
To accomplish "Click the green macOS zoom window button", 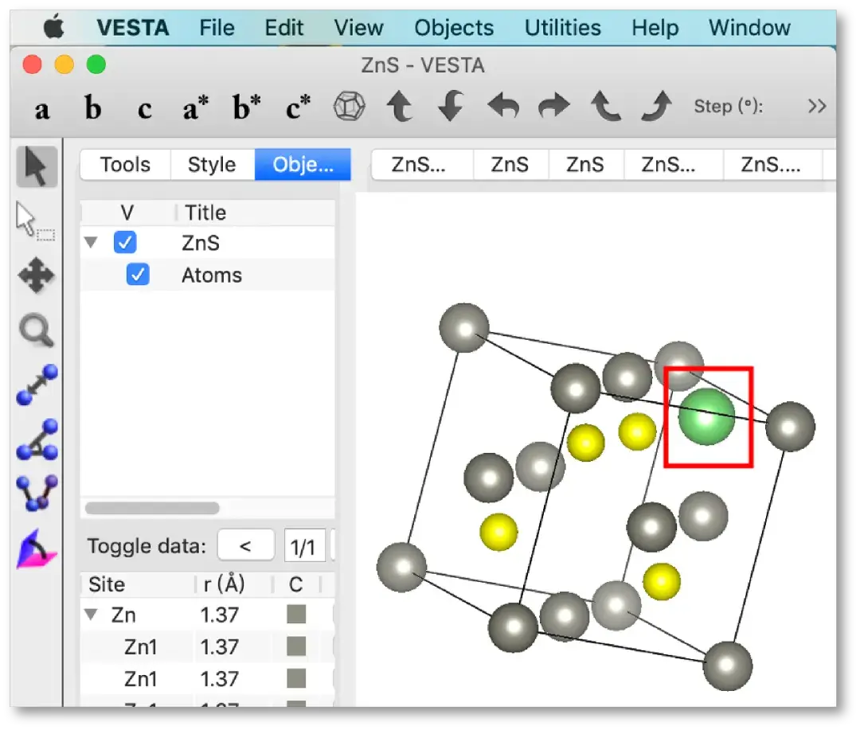I will (x=96, y=64).
